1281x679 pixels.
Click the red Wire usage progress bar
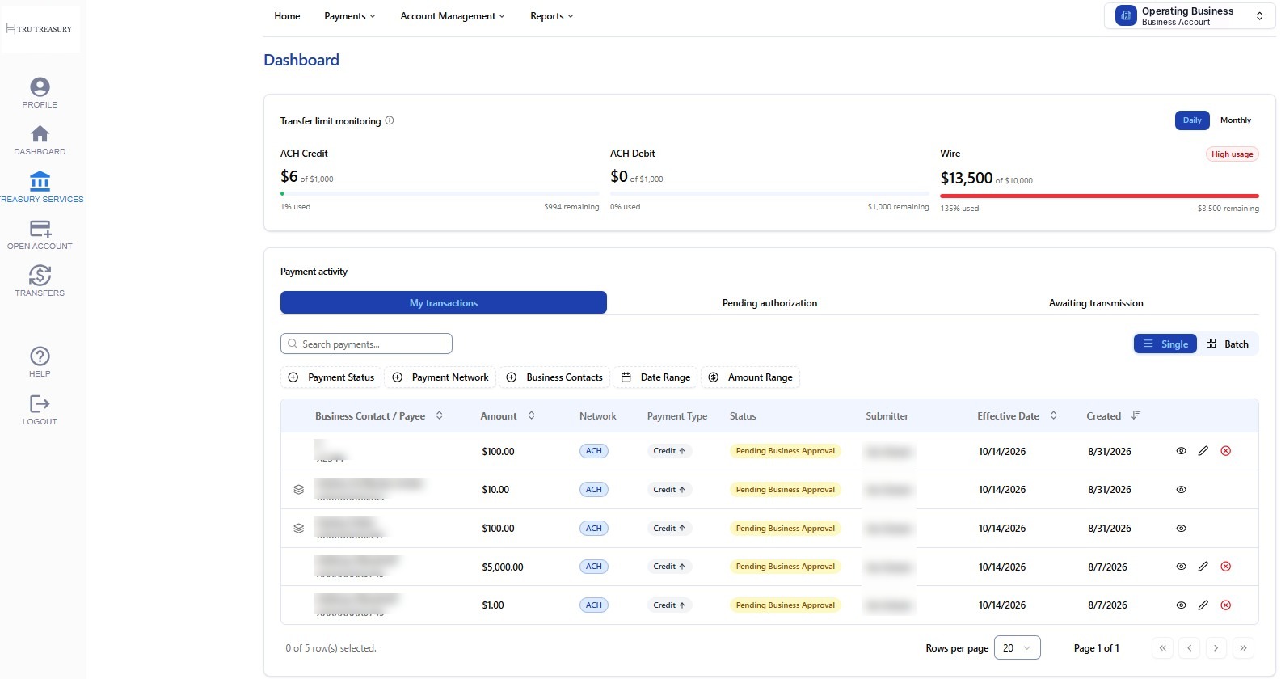tap(1099, 196)
